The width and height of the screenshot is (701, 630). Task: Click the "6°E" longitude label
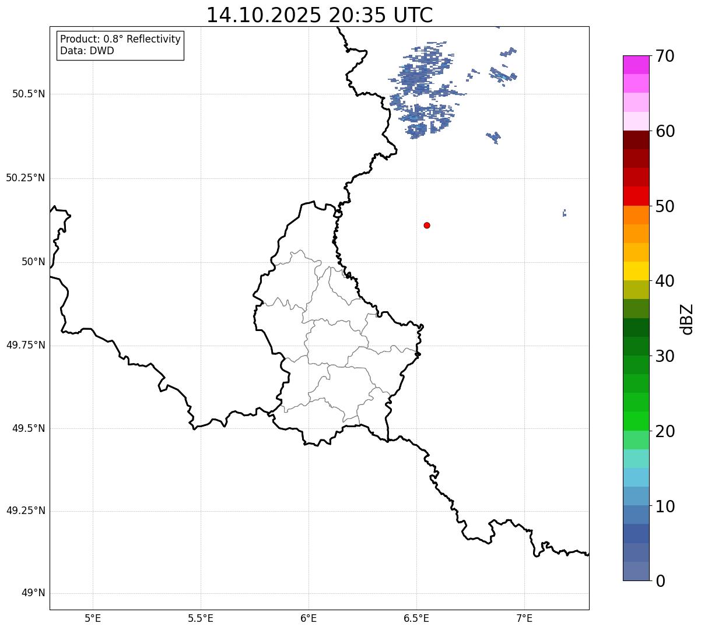[x=309, y=618]
